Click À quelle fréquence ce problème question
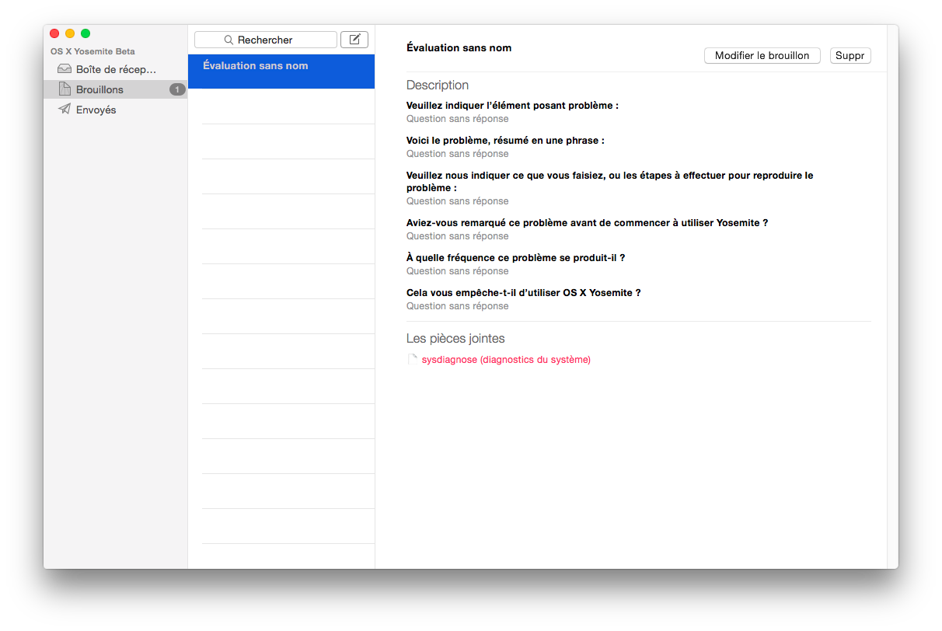The height and width of the screenshot is (631, 942). click(515, 258)
